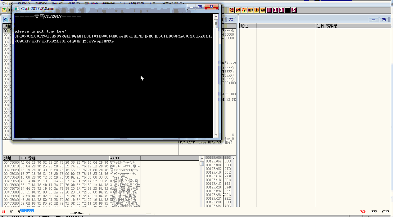Click the console window icon in 8.exe title

point(17,8)
